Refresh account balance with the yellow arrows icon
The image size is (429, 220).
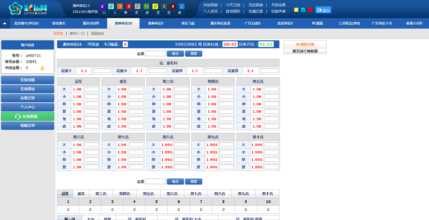42,68
